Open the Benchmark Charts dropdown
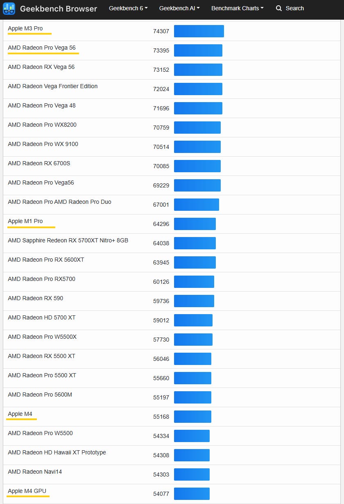This screenshot has width=344, height=504. pyautogui.click(x=237, y=8)
